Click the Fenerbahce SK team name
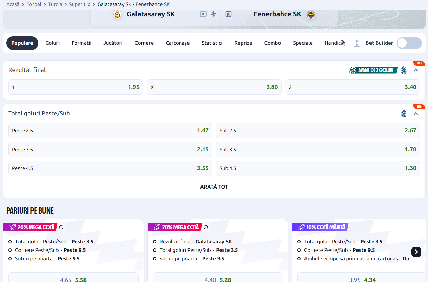Image resolution: width=428 pixels, height=282 pixels. 277,14
